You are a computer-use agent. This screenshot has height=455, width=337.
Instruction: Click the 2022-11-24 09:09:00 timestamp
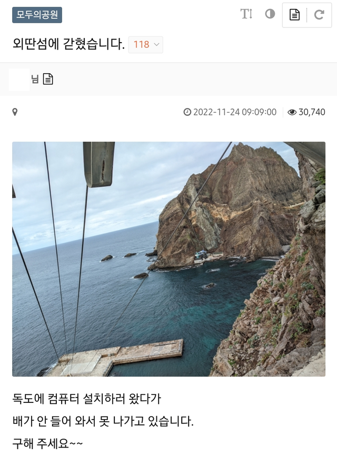(235, 112)
